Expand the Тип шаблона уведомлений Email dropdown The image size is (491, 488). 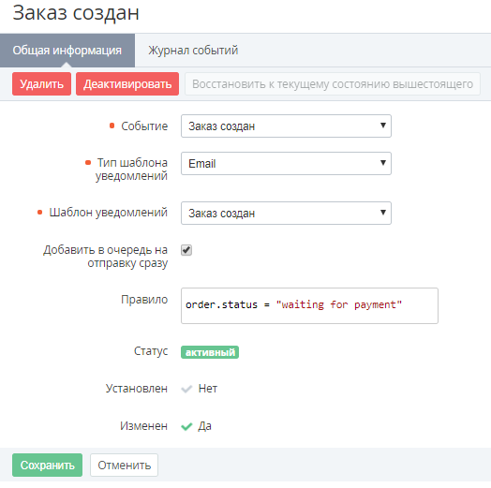point(286,163)
